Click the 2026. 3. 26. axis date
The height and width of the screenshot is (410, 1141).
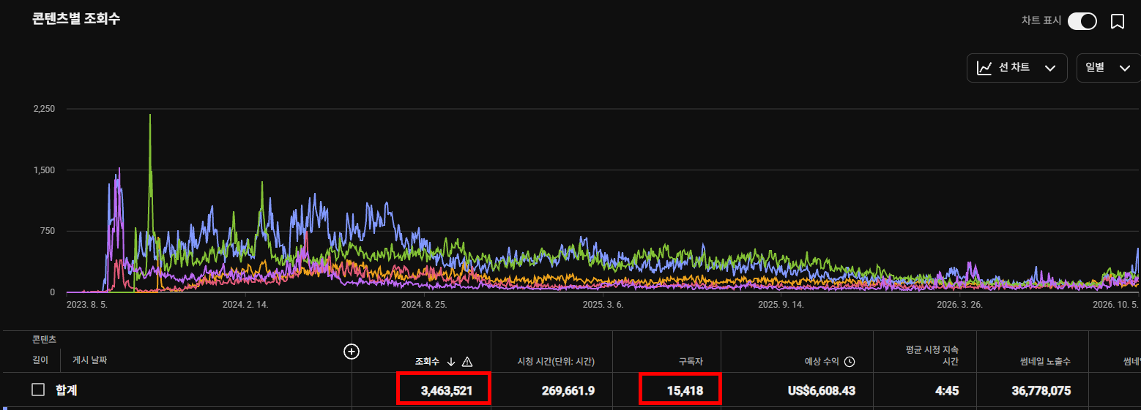tap(959, 305)
